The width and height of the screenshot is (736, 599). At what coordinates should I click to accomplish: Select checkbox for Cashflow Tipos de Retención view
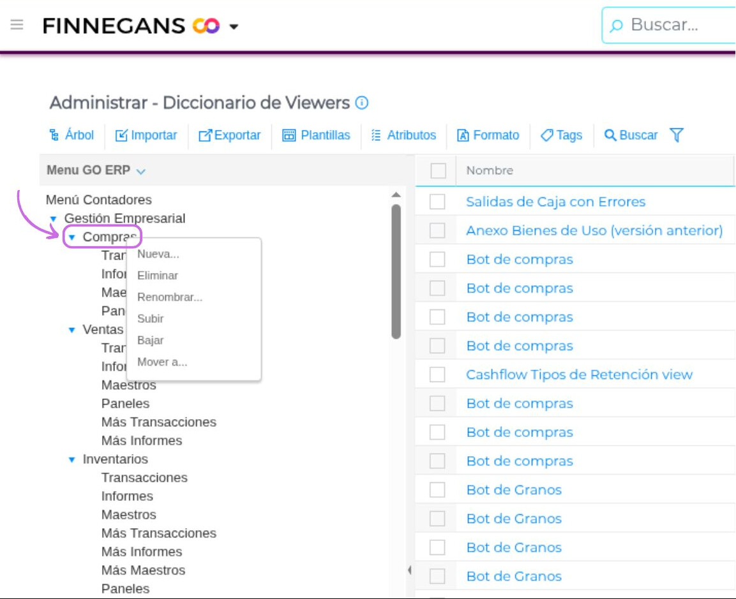click(x=437, y=374)
